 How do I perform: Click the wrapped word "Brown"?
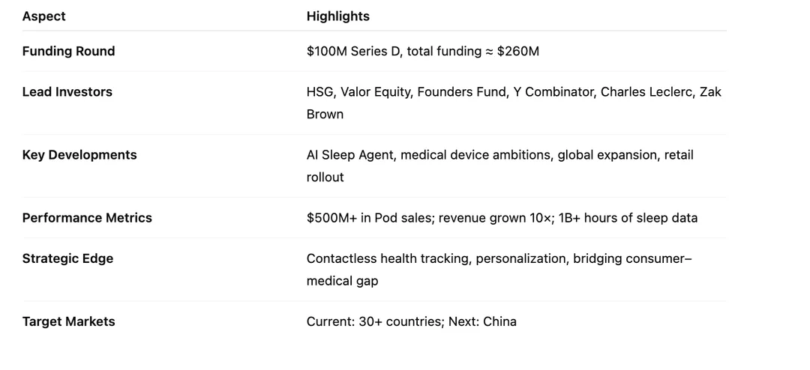325,114
